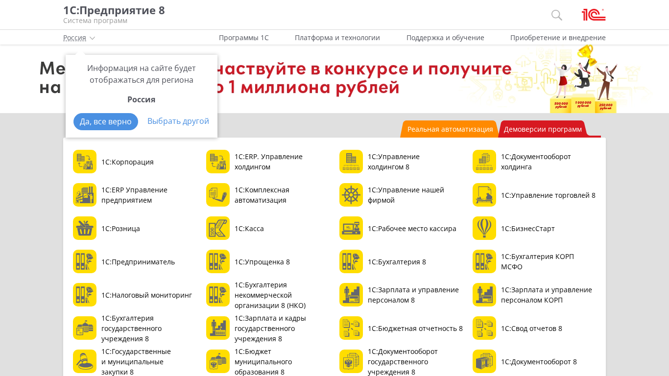
Task: Click the 1С:Свод отчетов 8 text link
Action: [x=531, y=329]
